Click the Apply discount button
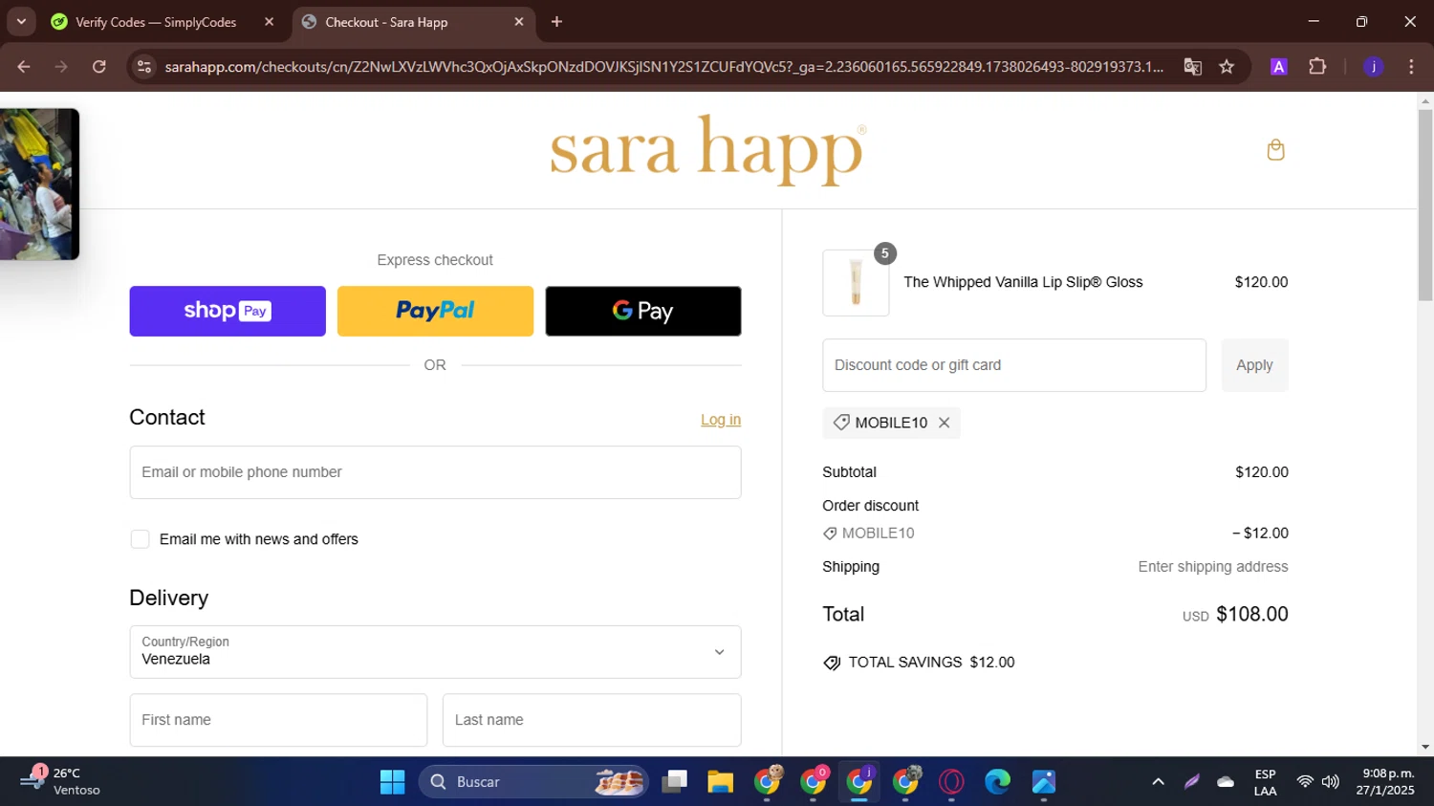Image resolution: width=1434 pixels, height=806 pixels. point(1254,365)
